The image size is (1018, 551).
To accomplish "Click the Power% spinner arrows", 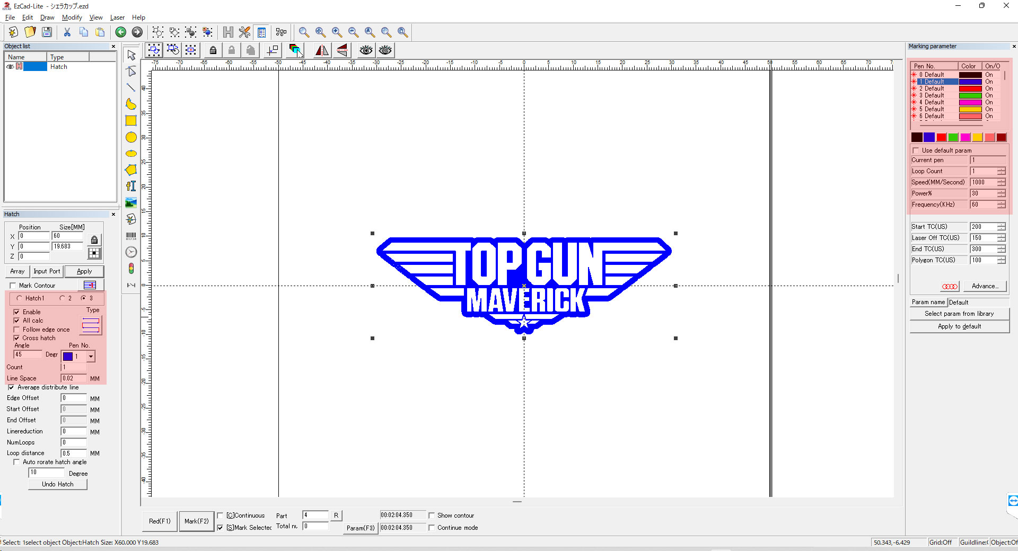I will [1001, 193].
